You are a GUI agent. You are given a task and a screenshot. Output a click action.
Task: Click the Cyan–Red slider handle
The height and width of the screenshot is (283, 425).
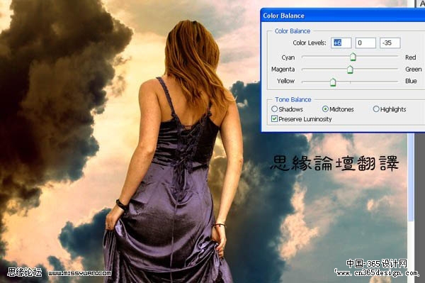[x=353, y=57]
